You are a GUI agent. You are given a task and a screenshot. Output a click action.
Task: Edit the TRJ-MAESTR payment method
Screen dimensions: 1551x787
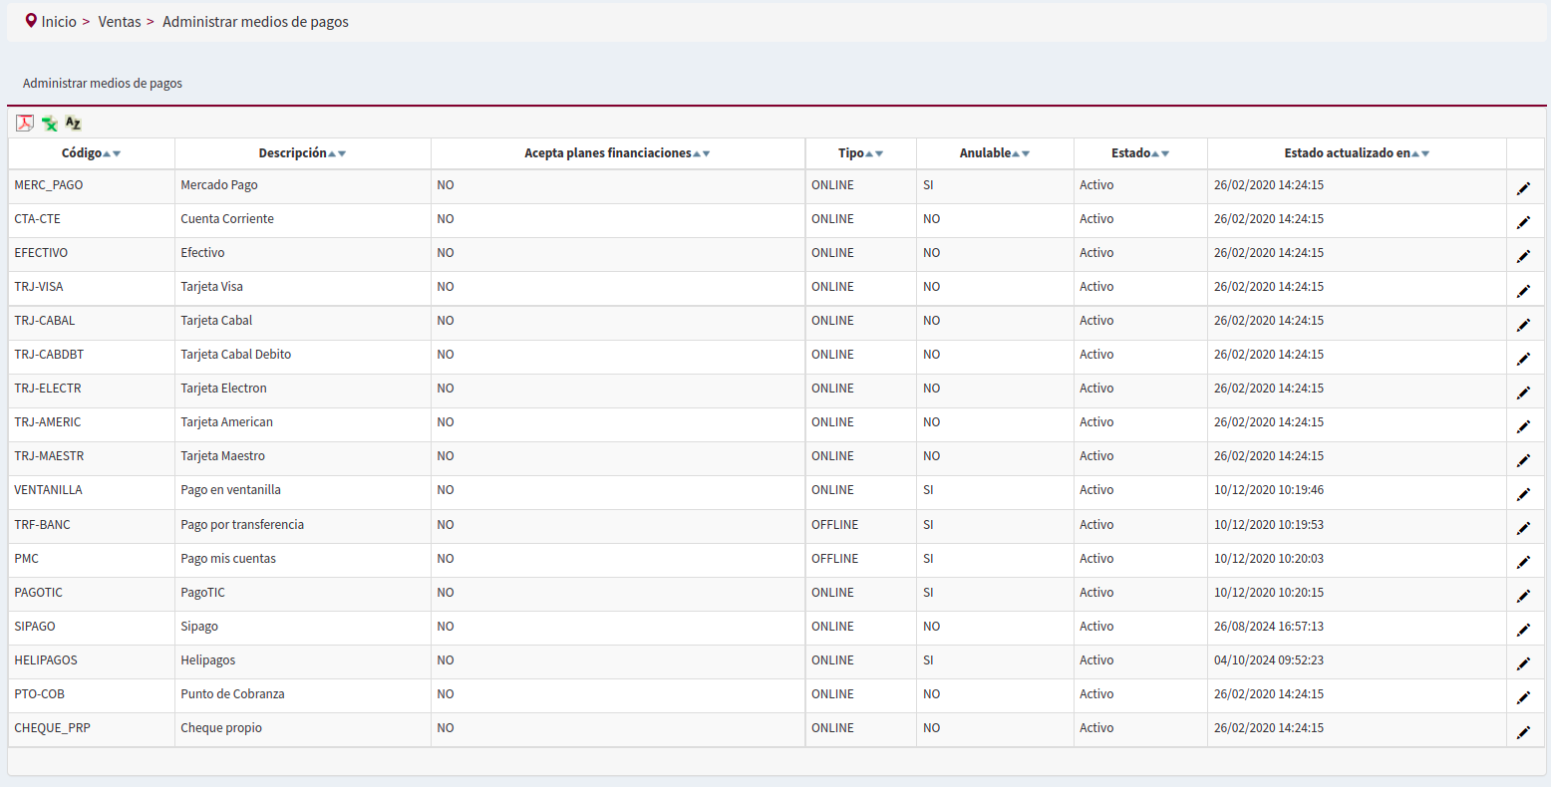[x=1523, y=459]
